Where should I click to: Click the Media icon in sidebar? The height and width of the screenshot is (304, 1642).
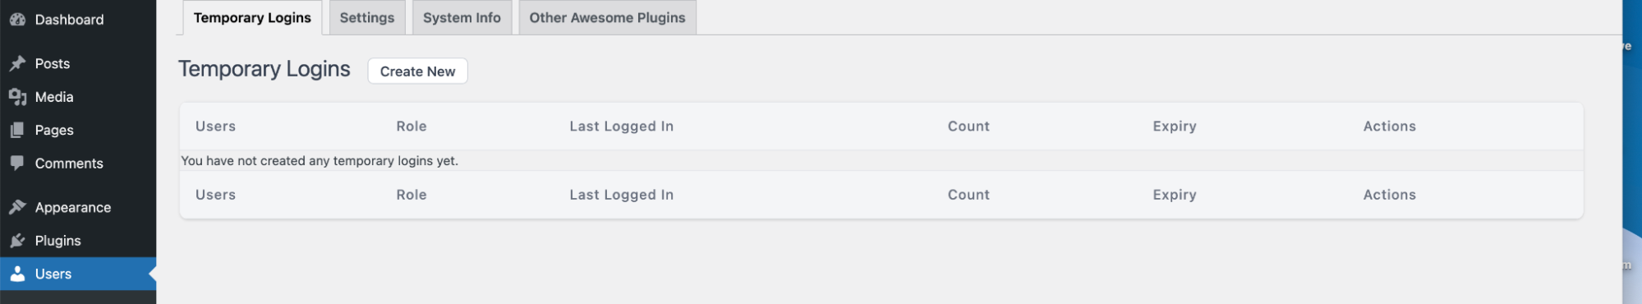[17, 97]
